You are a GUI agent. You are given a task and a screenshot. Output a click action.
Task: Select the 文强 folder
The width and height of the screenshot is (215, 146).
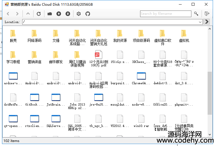(x=56, y=36)
